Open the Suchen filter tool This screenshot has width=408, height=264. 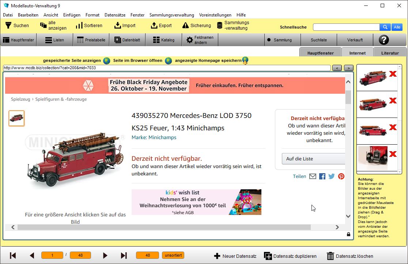tap(18, 25)
